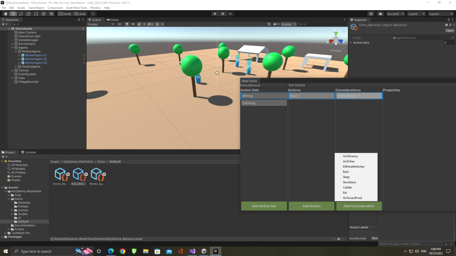Image resolution: width=456 pixels, height=256 pixels.
Task: Select the Rect transform tool
Action: (x=36, y=13)
